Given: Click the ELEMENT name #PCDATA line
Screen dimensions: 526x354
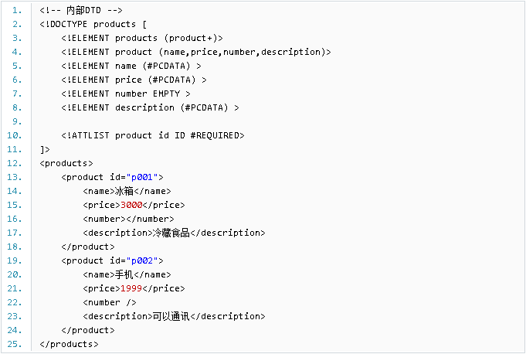Looking at the screenshot, I should (131, 66).
